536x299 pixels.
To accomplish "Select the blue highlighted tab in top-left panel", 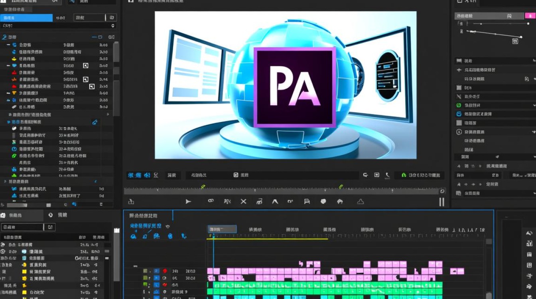I will (x=26, y=18).
